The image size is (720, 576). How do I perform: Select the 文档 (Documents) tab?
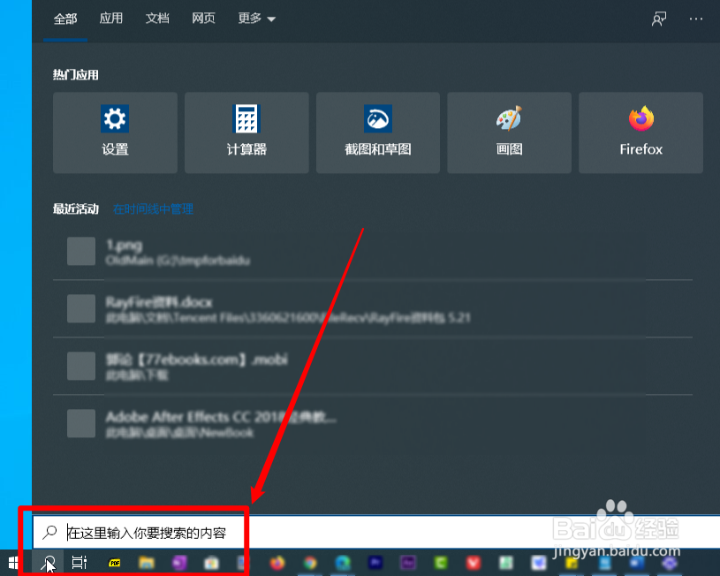[157, 19]
